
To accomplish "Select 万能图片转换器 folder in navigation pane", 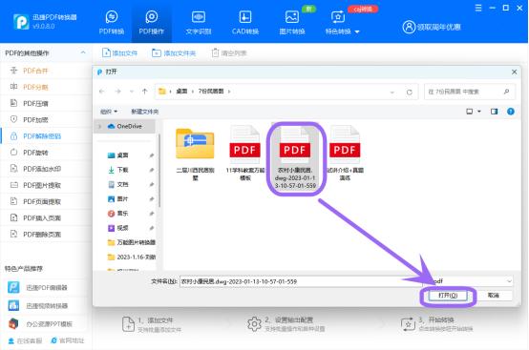I will (131, 242).
